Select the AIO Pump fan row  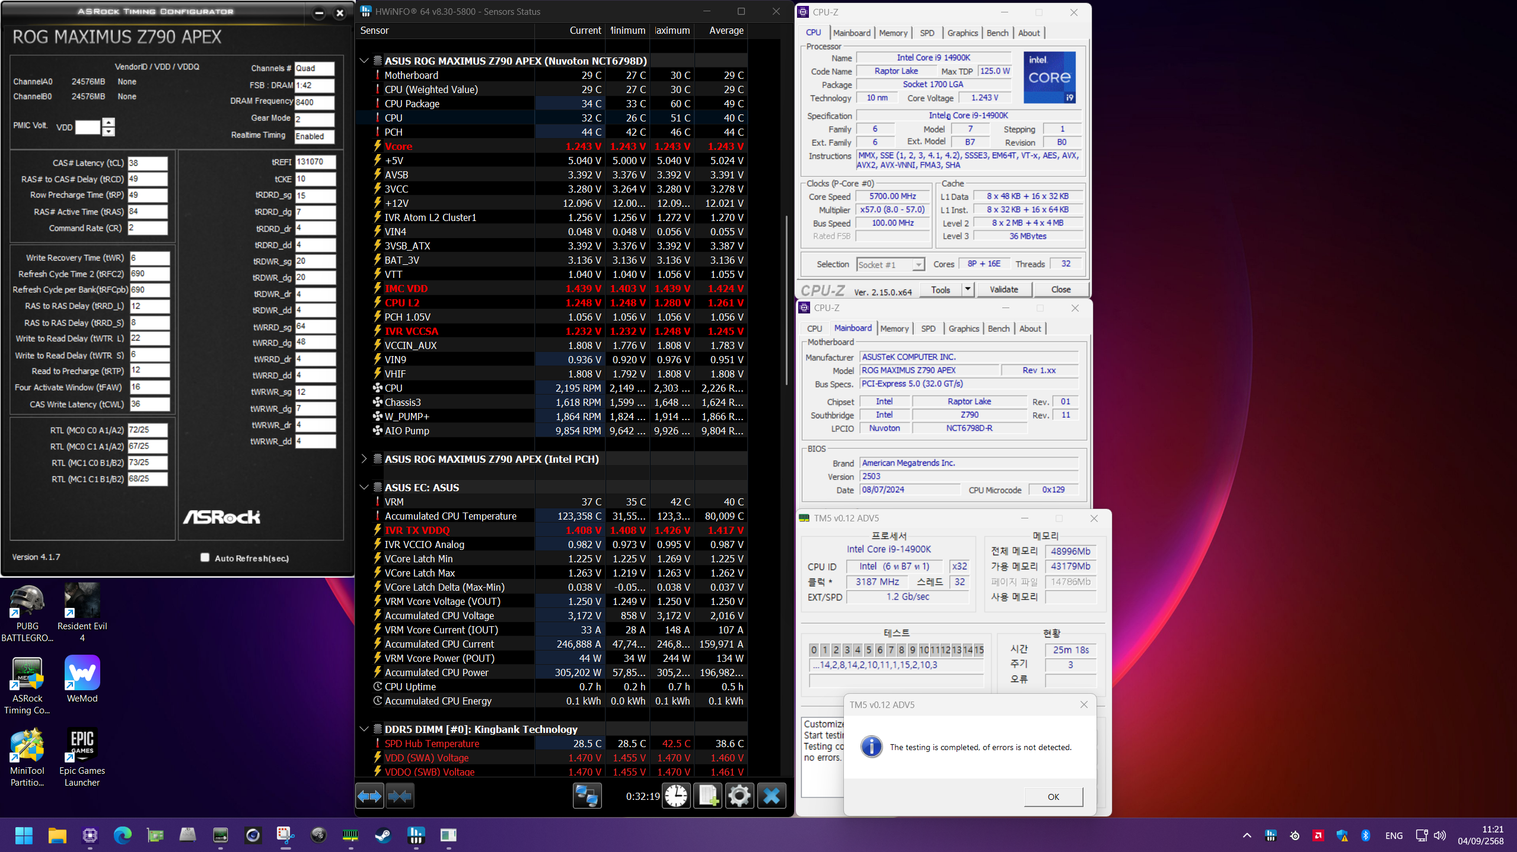[x=552, y=431]
